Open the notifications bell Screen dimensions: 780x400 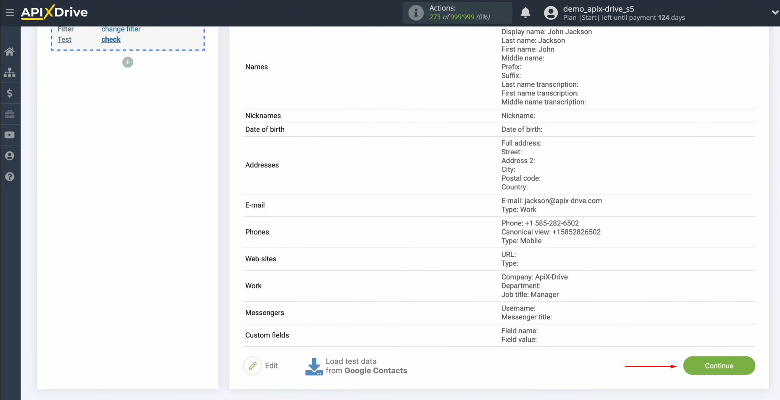pyautogui.click(x=525, y=13)
